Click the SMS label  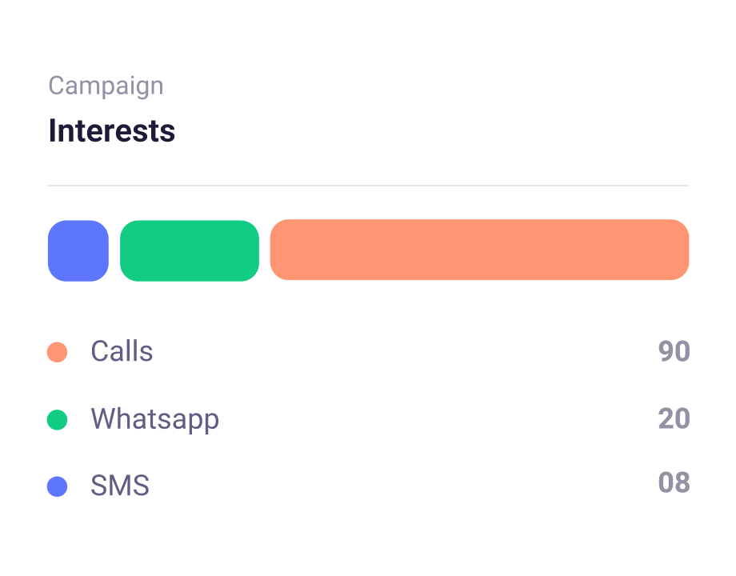[120, 486]
